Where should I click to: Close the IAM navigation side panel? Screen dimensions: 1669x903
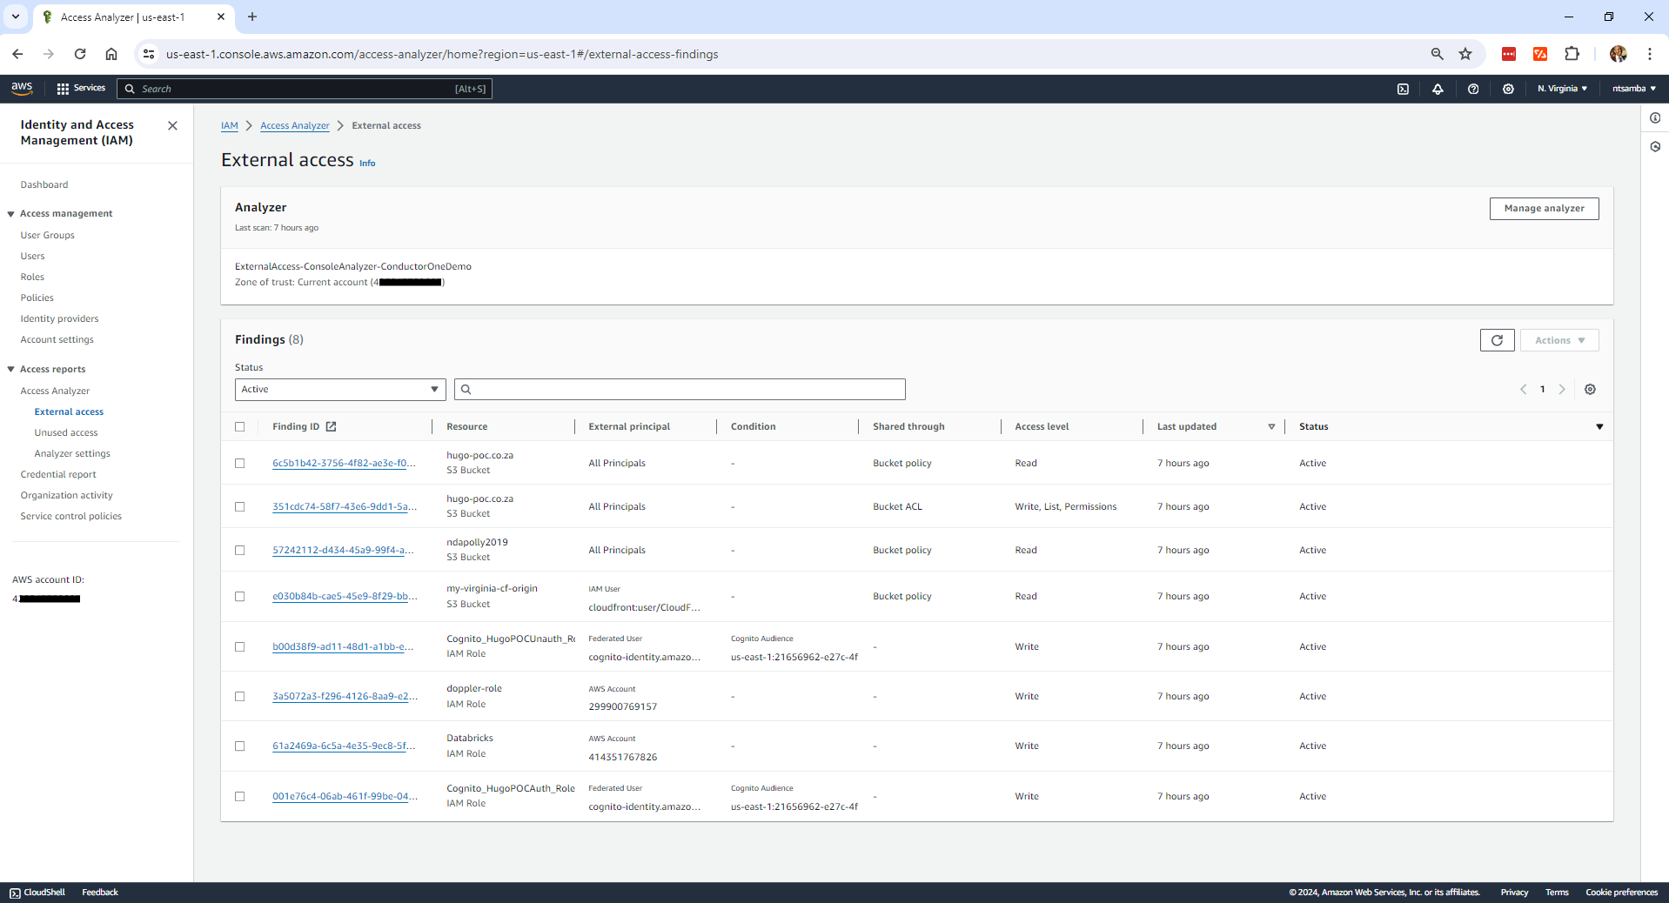[172, 126]
